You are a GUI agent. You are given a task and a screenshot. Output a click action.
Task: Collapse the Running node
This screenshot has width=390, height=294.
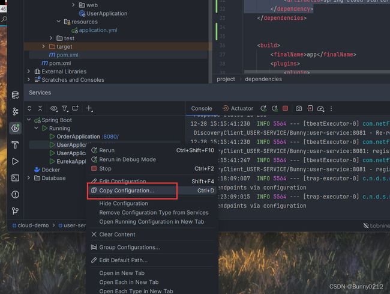pos(37,128)
